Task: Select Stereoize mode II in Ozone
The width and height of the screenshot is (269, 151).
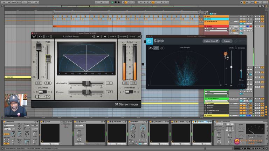Action: point(243,86)
